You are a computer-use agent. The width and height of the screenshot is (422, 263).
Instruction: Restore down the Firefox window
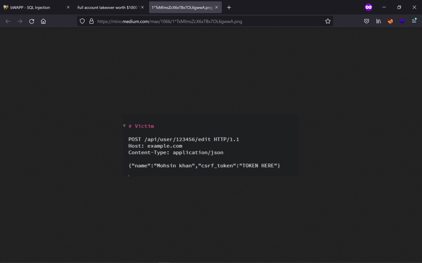(x=399, y=7)
